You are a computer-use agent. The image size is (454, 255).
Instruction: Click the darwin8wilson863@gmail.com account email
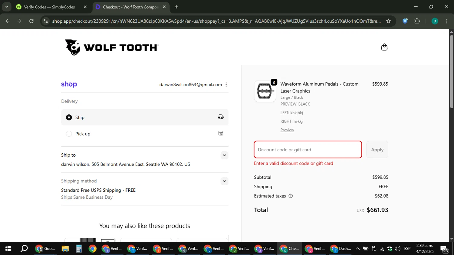point(191,85)
